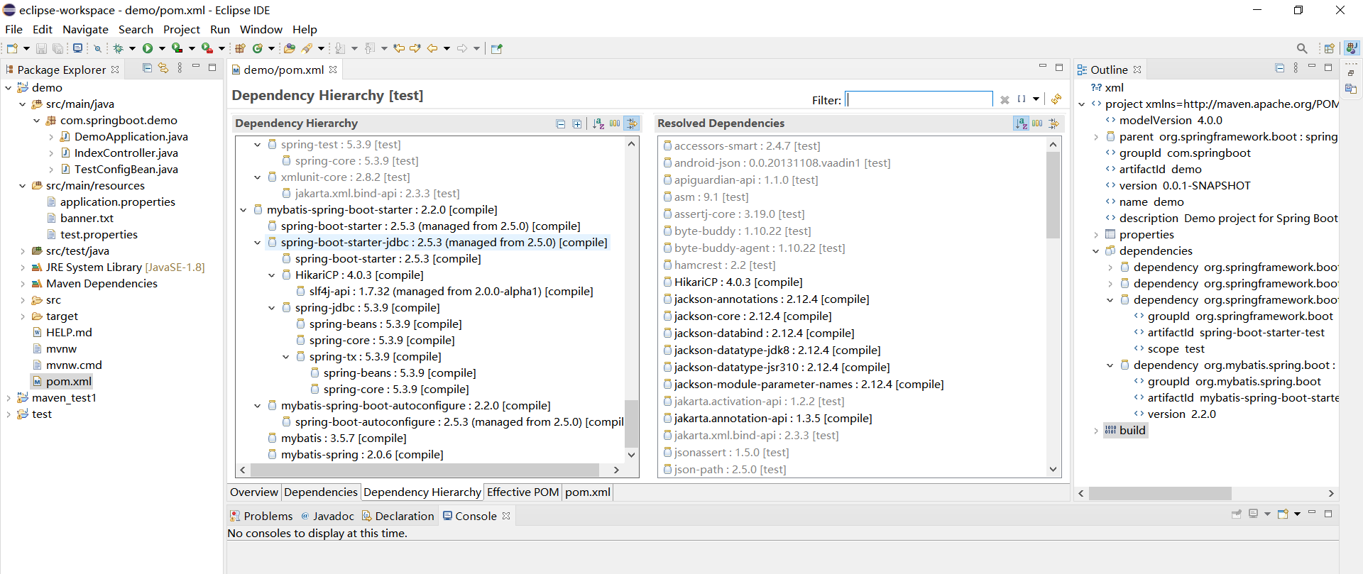The height and width of the screenshot is (574, 1363).
Task: Expand the build node in Outline
Action: point(1096,431)
